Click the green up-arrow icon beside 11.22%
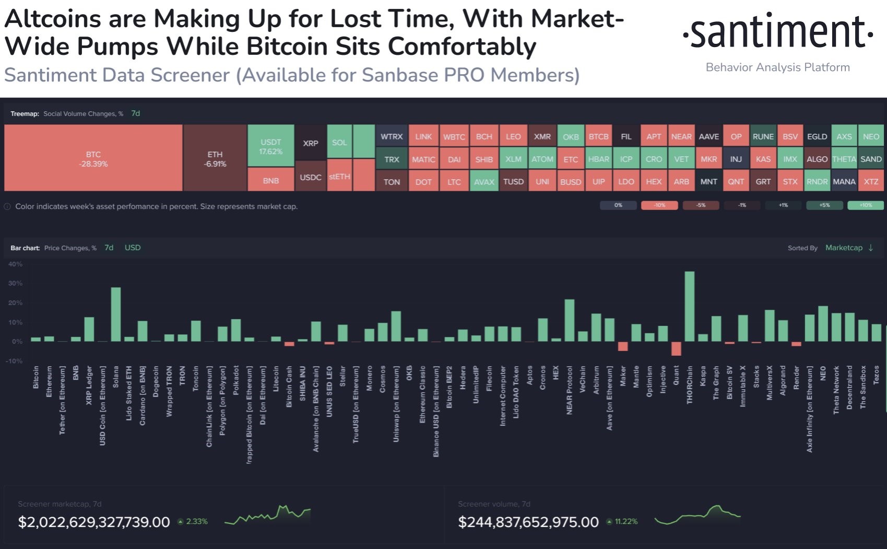The image size is (887, 549). click(x=609, y=521)
